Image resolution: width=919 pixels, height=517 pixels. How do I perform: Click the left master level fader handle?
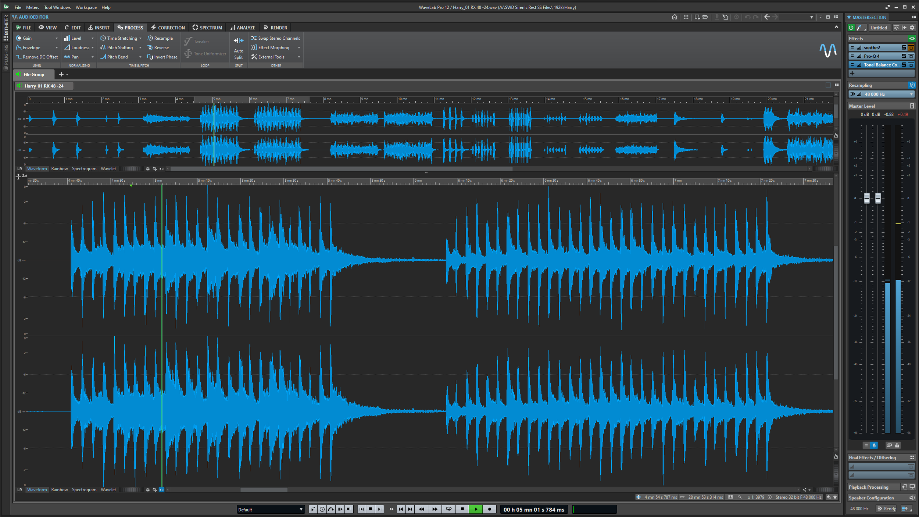coord(867,198)
